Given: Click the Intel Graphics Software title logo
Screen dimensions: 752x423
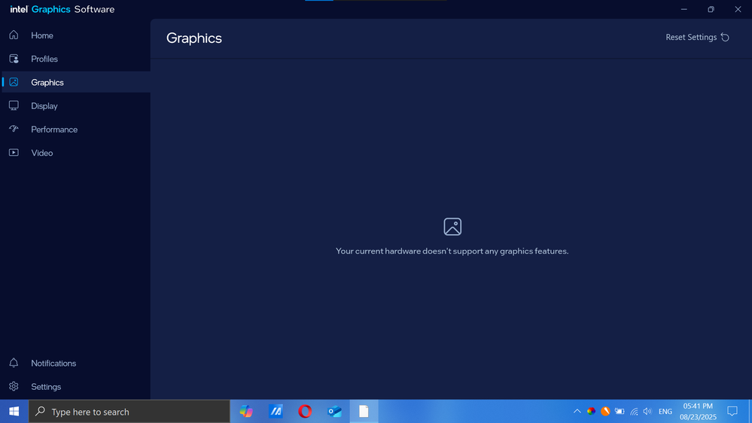Looking at the screenshot, I should click(62, 10).
